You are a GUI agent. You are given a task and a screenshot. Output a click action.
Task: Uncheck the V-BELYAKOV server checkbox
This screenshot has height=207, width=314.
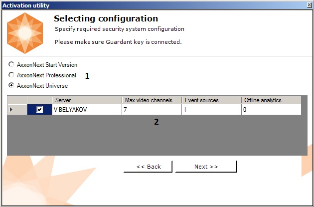(x=40, y=109)
